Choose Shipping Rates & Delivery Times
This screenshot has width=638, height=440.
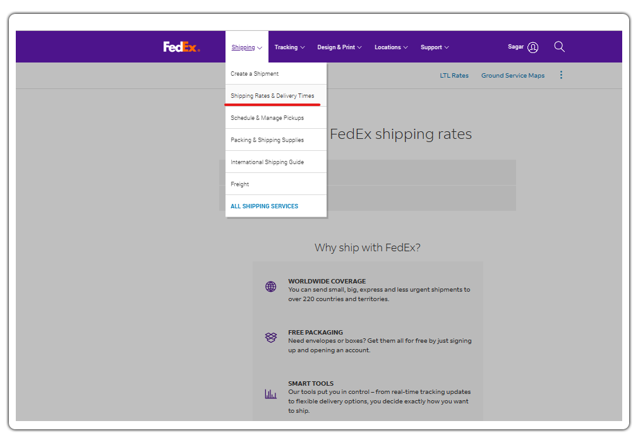276,95
